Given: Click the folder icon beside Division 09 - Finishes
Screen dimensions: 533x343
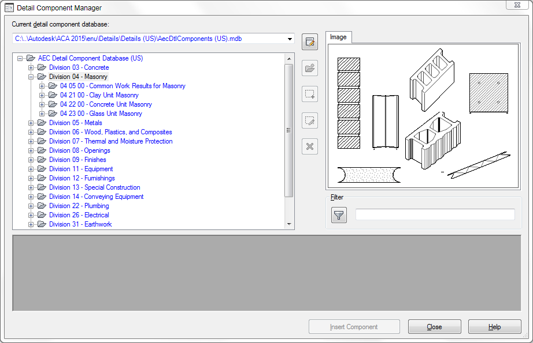Looking at the screenshot, I should [x=41, y=160].
